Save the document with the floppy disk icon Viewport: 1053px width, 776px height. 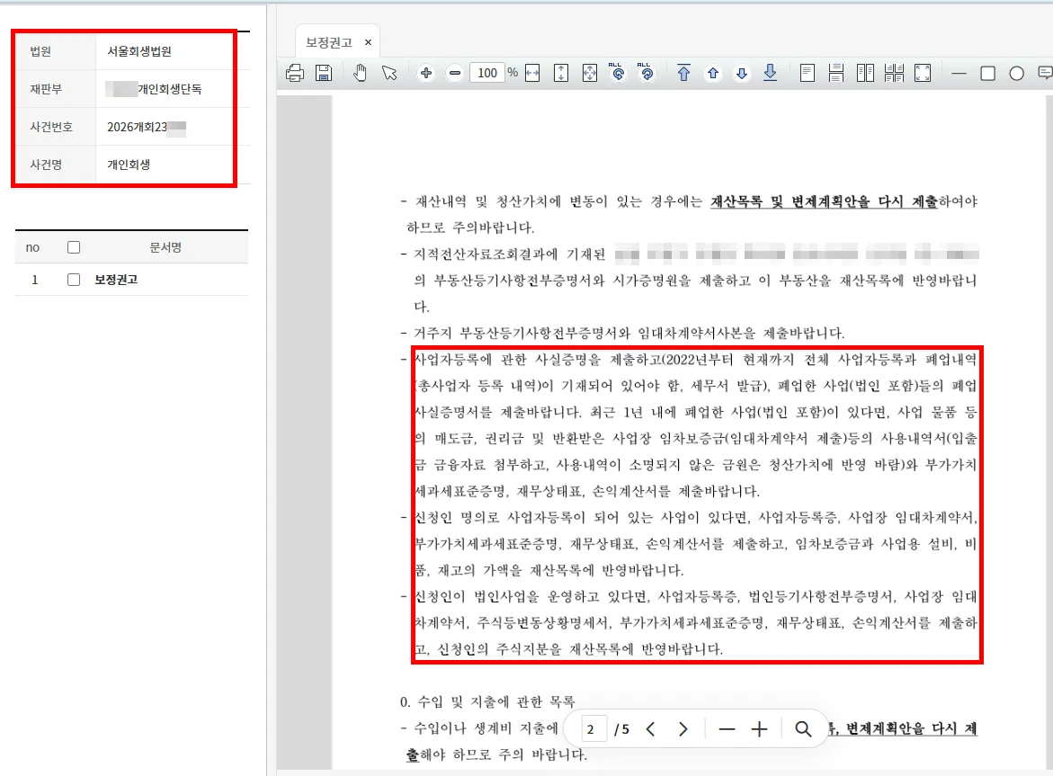pos(324,73)
